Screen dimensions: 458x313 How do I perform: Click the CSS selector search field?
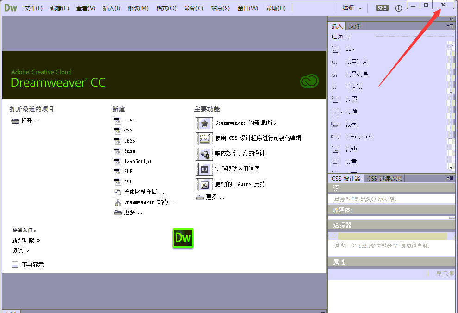coord(392,236)
